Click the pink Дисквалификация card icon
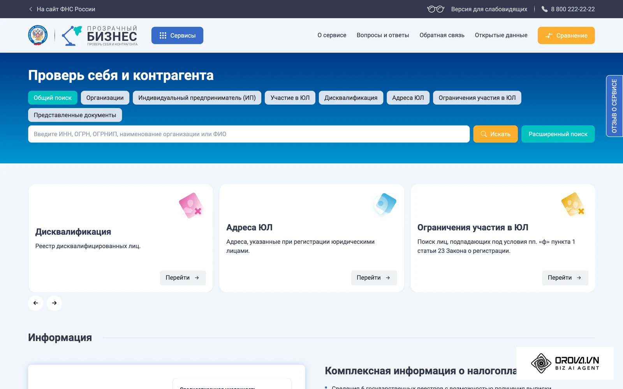Image resolution: width=623 pixels, height=389 pixels. [x=190, y=205]
